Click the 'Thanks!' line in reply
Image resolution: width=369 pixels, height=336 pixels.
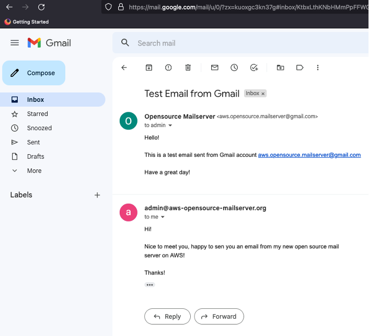coord(155,273)
